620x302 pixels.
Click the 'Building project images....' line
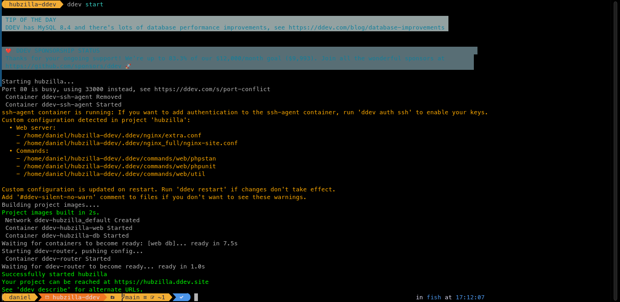coord(51,205)
